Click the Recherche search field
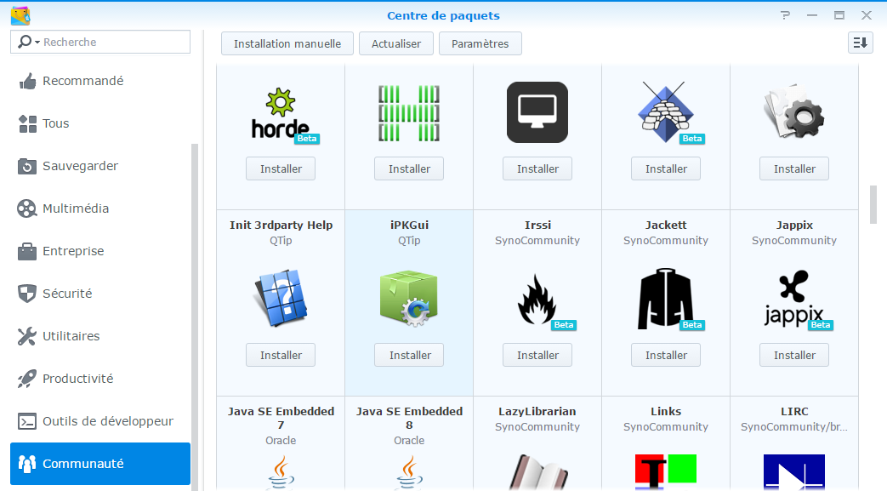Viewport: 887px width, 491px height. [x=100, y=42]
